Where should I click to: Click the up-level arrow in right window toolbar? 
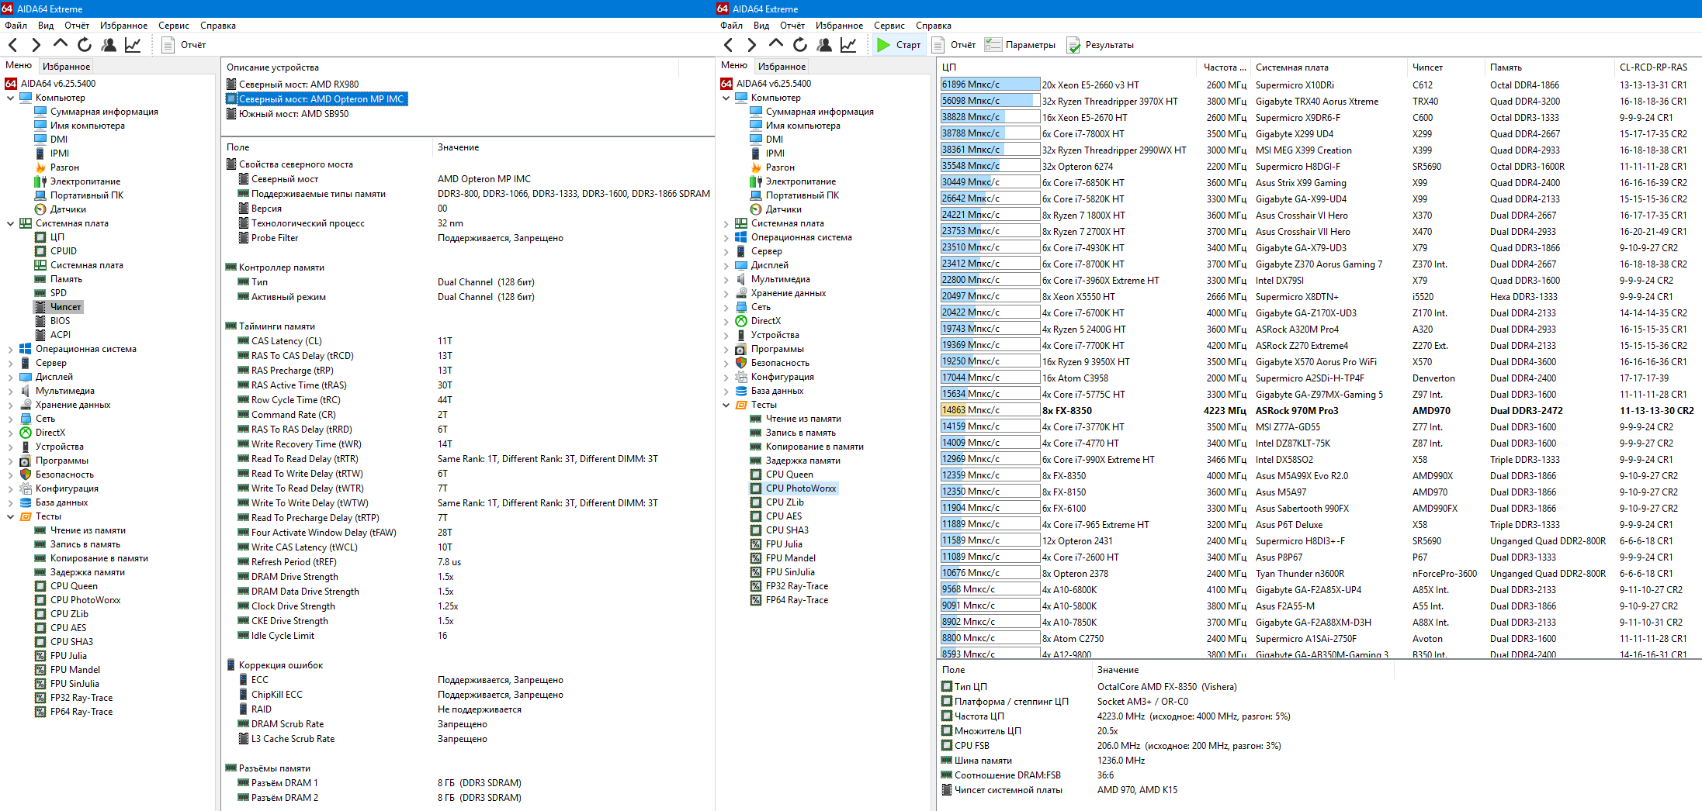776,45
